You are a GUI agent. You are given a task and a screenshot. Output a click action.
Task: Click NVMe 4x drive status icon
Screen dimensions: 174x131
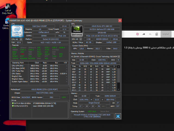point(13,106)
